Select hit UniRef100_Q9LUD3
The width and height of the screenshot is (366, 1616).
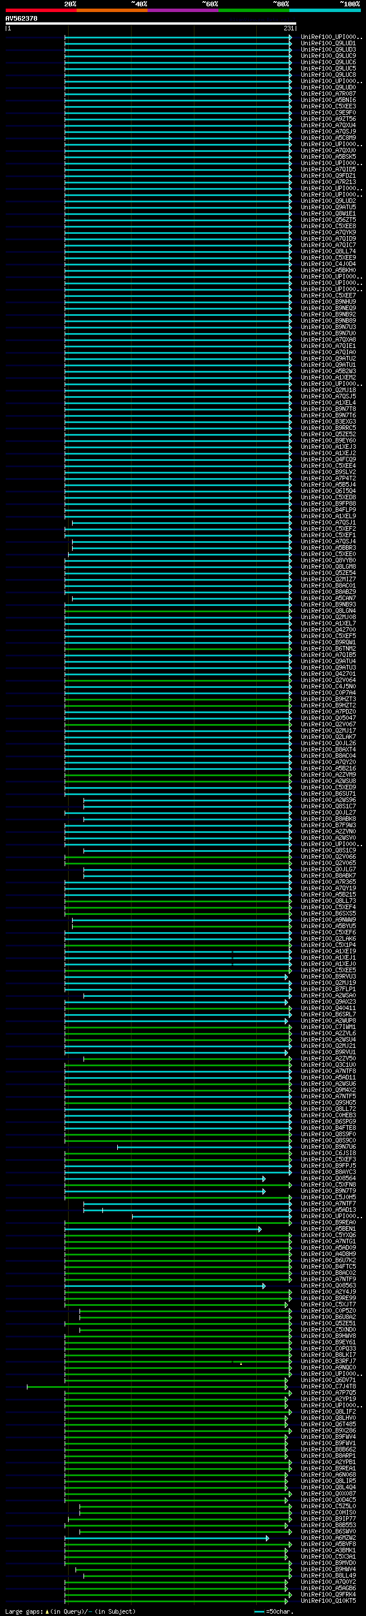(x=328, y=50)
